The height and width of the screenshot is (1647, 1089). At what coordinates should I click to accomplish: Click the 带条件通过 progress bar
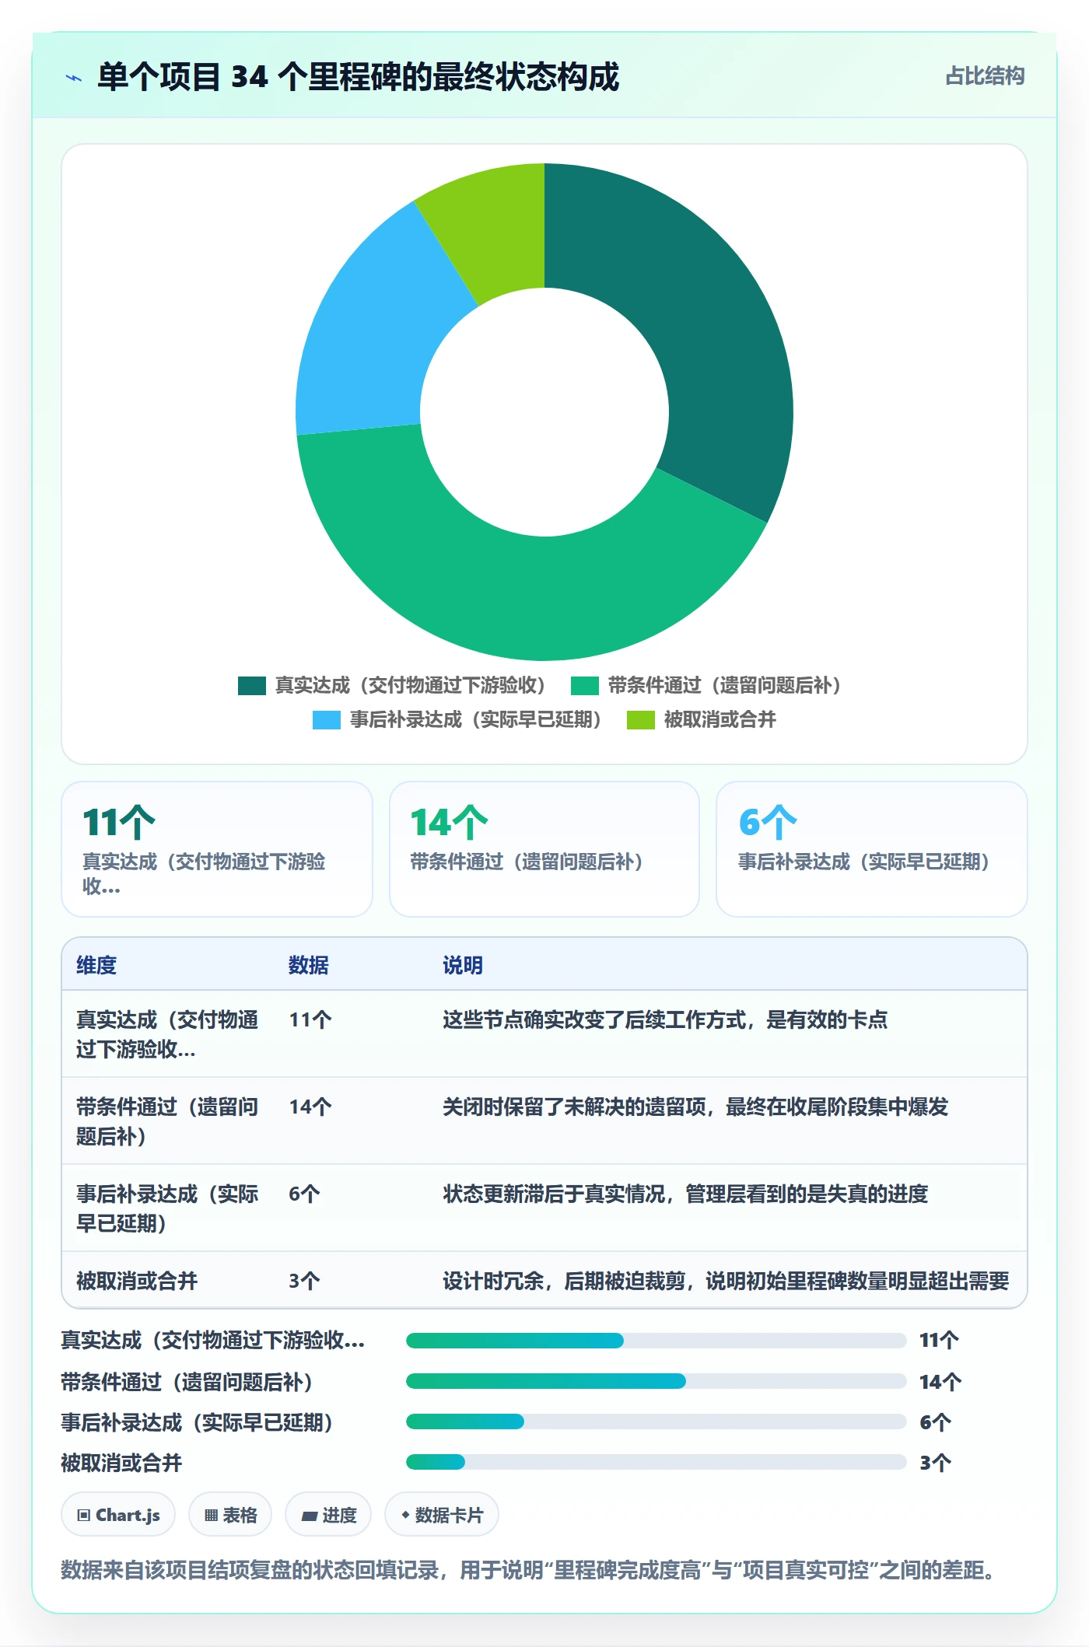tap(656, 1381)
